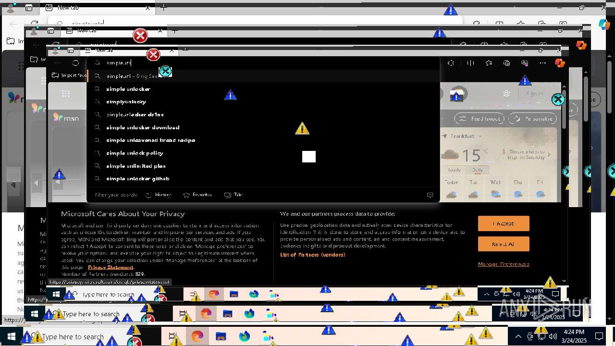This screenshot has width=615, height=346.
Task: Send feedback icon in search suggestions footer
Action: point(430,195)
